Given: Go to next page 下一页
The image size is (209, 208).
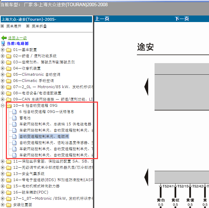Looking at the screenshot, I should point(182,19).
